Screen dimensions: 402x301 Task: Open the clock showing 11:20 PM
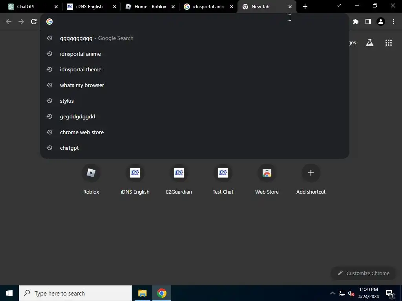tap(368, 293)
